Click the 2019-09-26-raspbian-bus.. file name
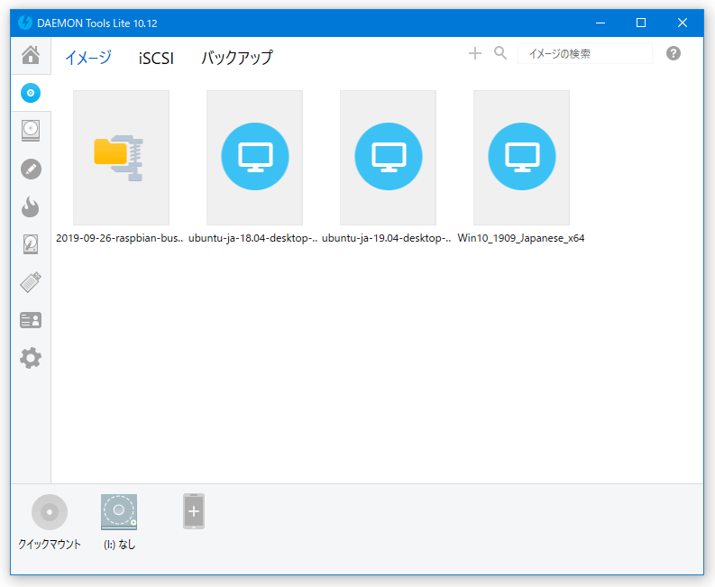 (120, 238)
